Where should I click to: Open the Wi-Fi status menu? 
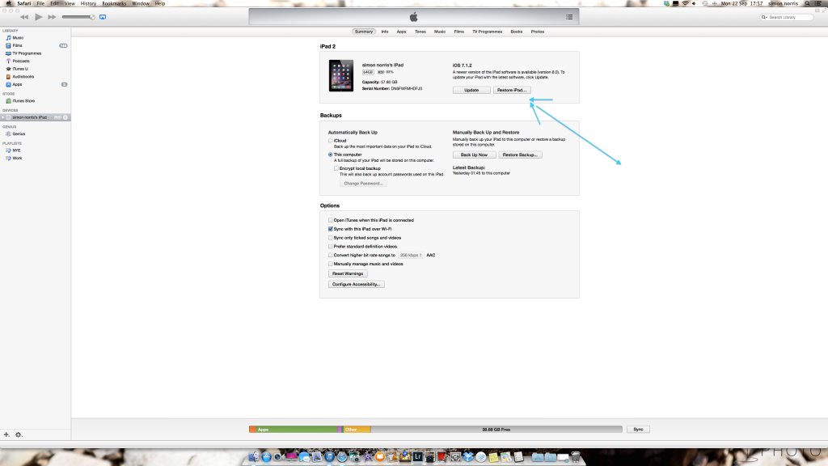[685, 4]
